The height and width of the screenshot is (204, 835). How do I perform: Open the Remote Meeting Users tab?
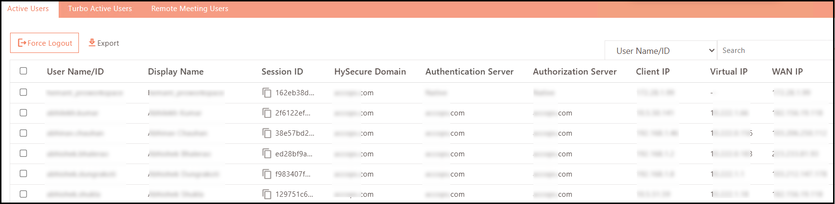coord(190,9)
